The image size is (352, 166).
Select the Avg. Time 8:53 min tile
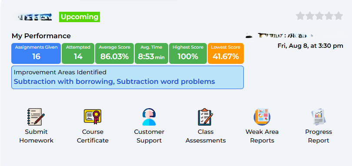click(x=151, y=53)
